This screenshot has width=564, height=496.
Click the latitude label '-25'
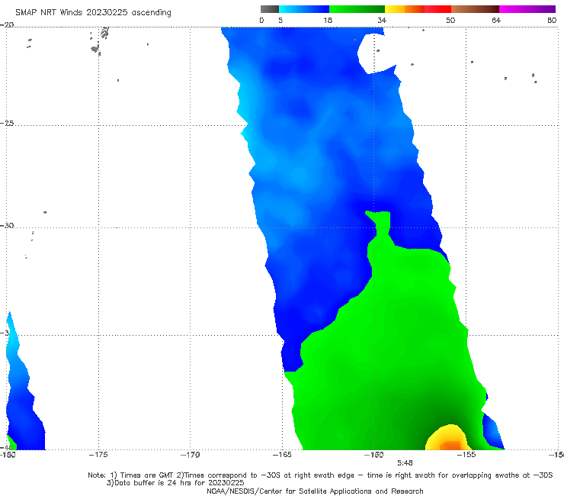7,123
